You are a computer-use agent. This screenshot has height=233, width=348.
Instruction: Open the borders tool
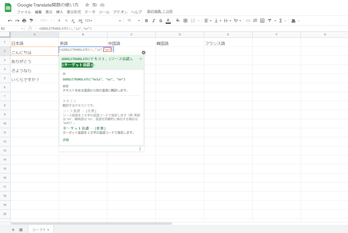click(x=185, y=21)
